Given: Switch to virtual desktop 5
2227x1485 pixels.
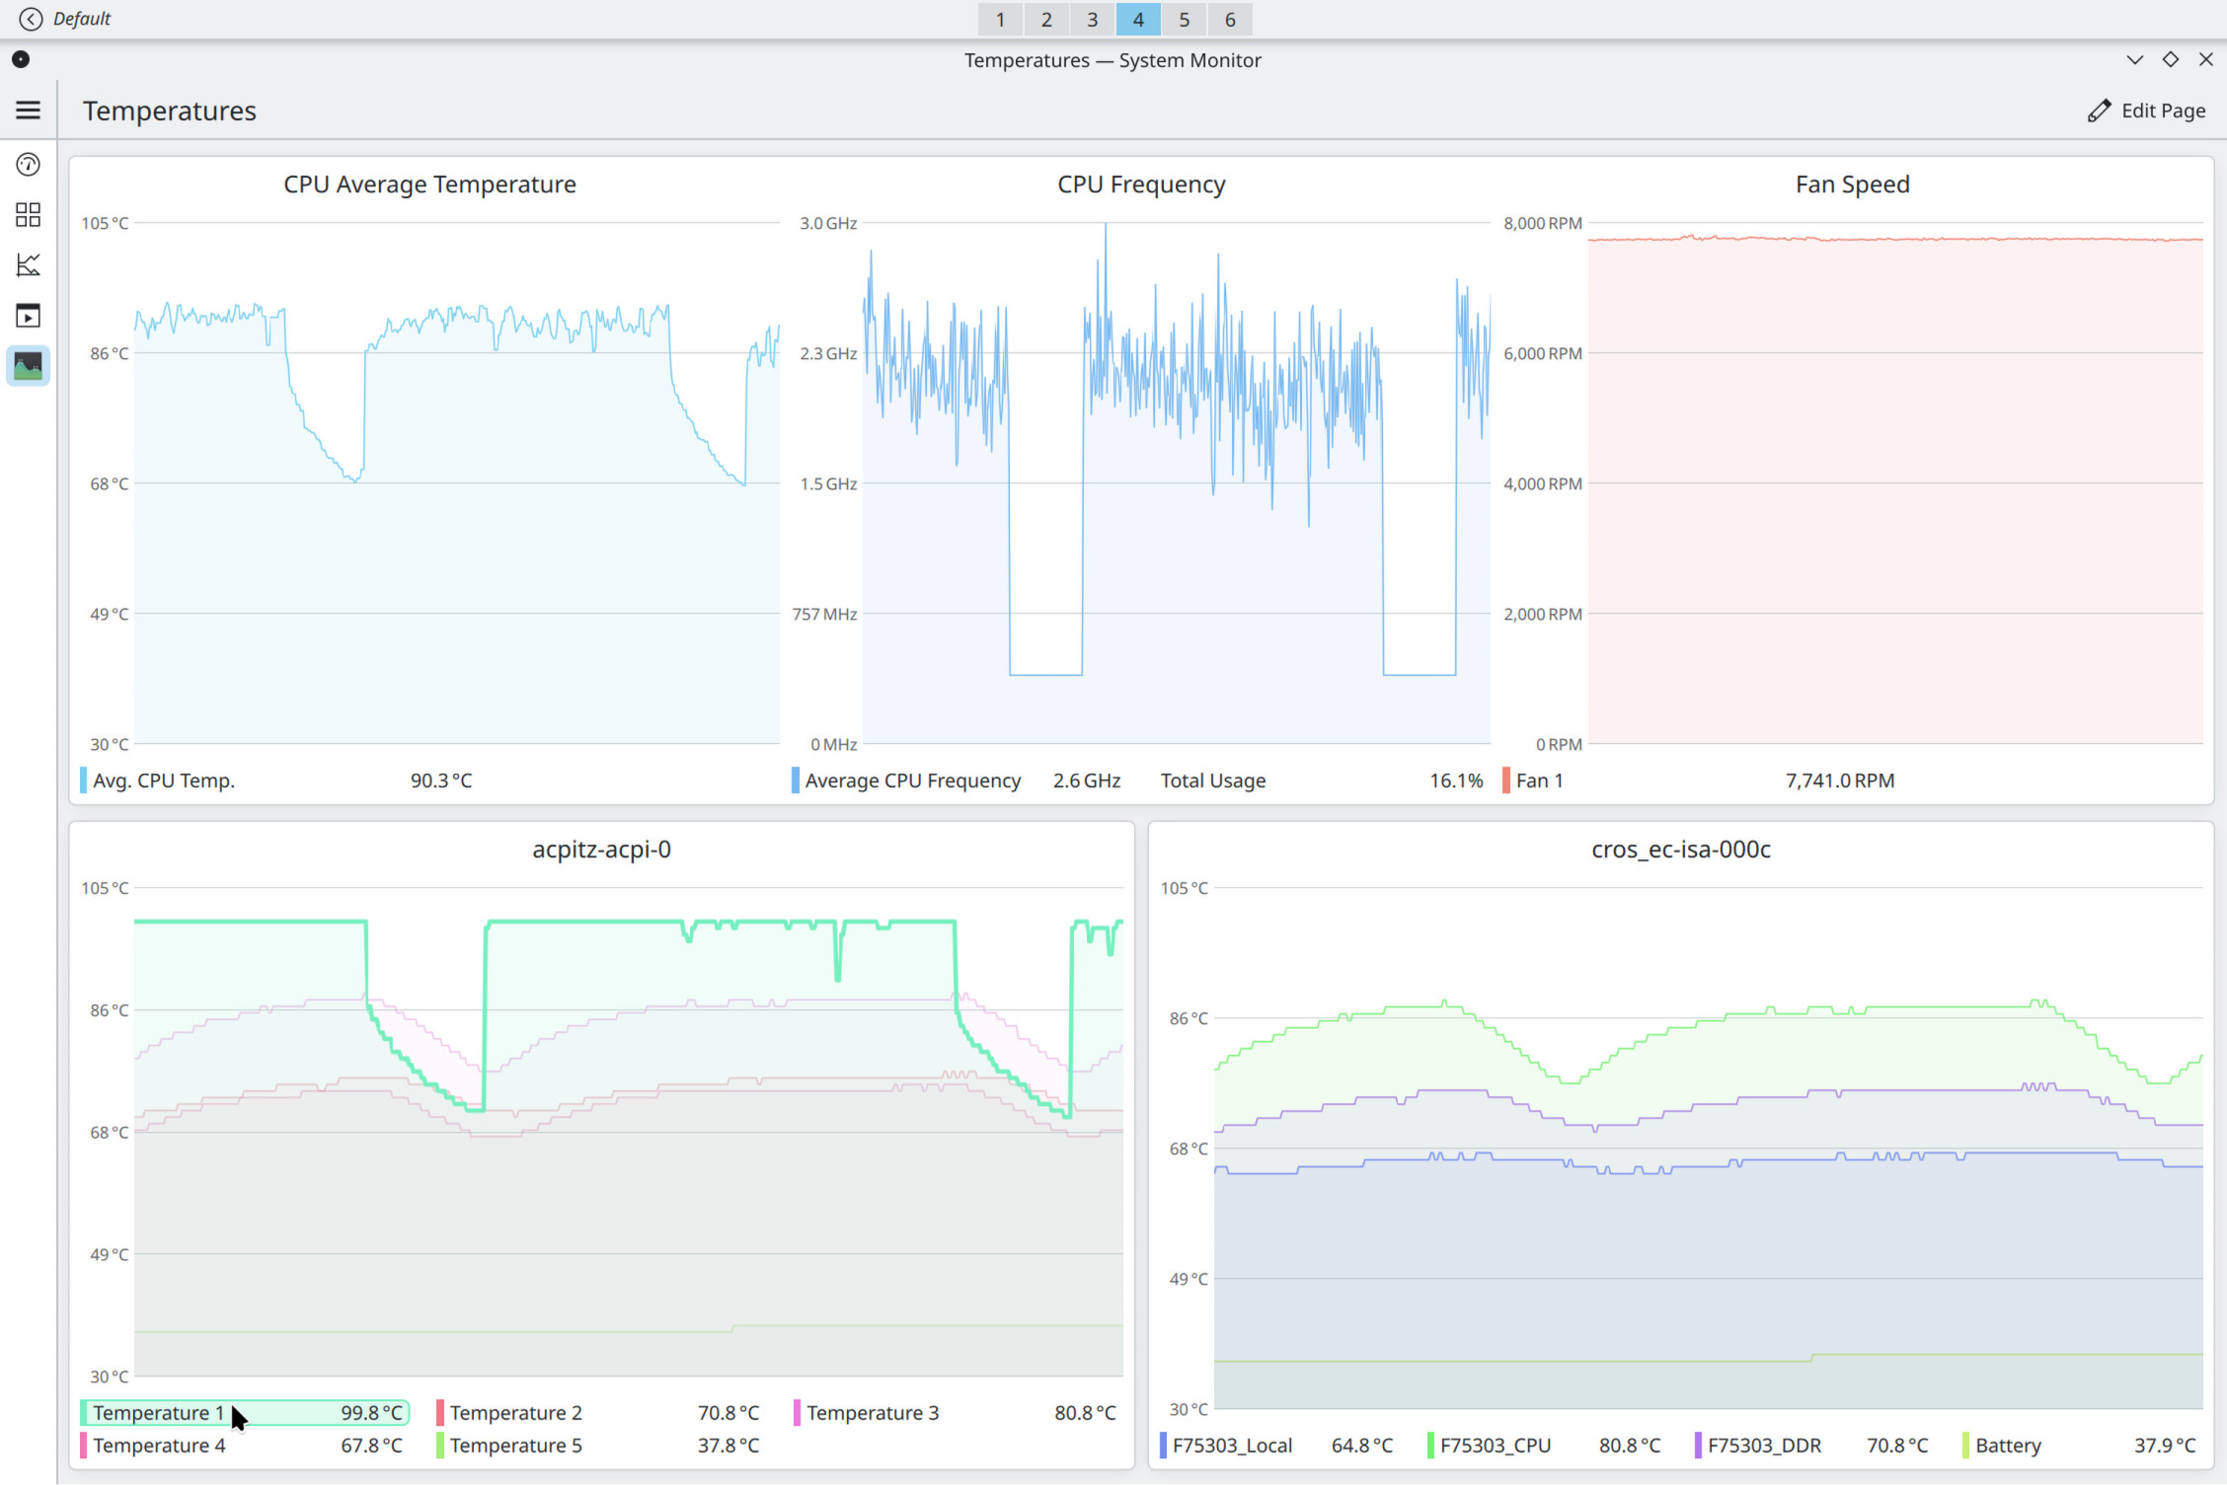Looking at the screenshot, I should click(1184, 19).
